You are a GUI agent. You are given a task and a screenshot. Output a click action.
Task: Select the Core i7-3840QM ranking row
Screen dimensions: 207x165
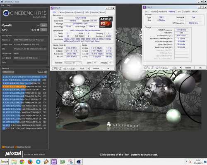click(x=24, y=112)
